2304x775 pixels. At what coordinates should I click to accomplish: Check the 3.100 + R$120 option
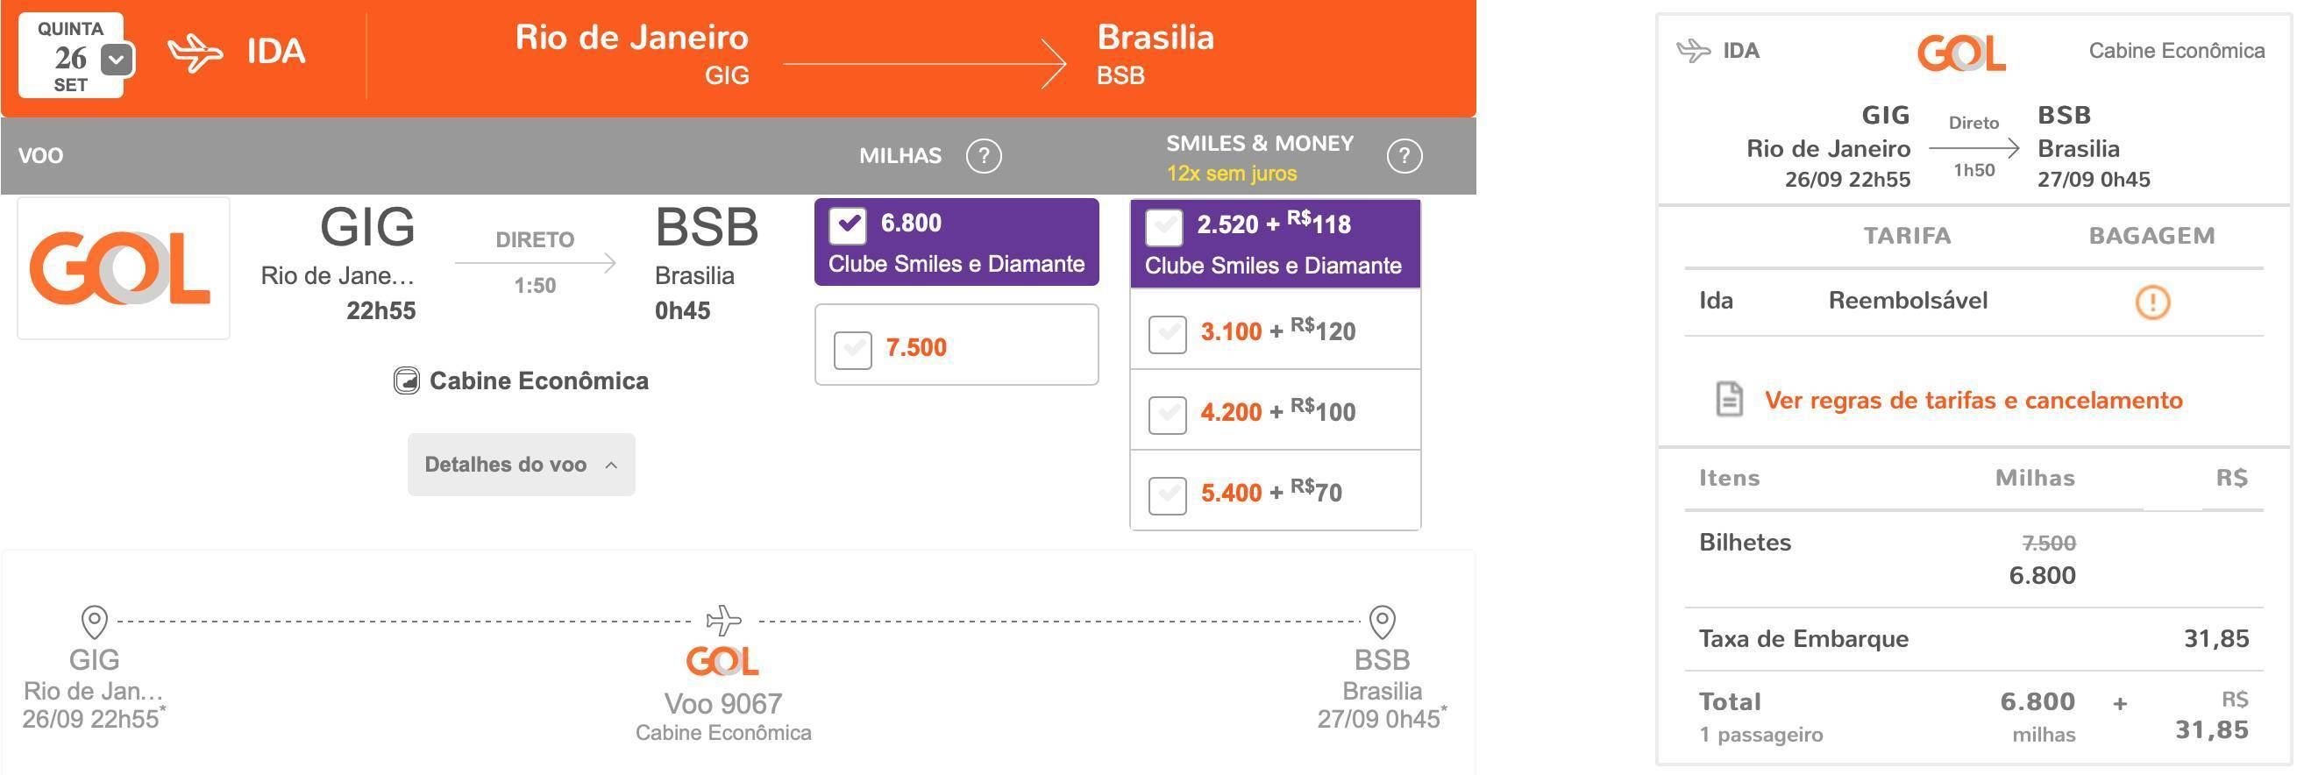point(1167,333)
